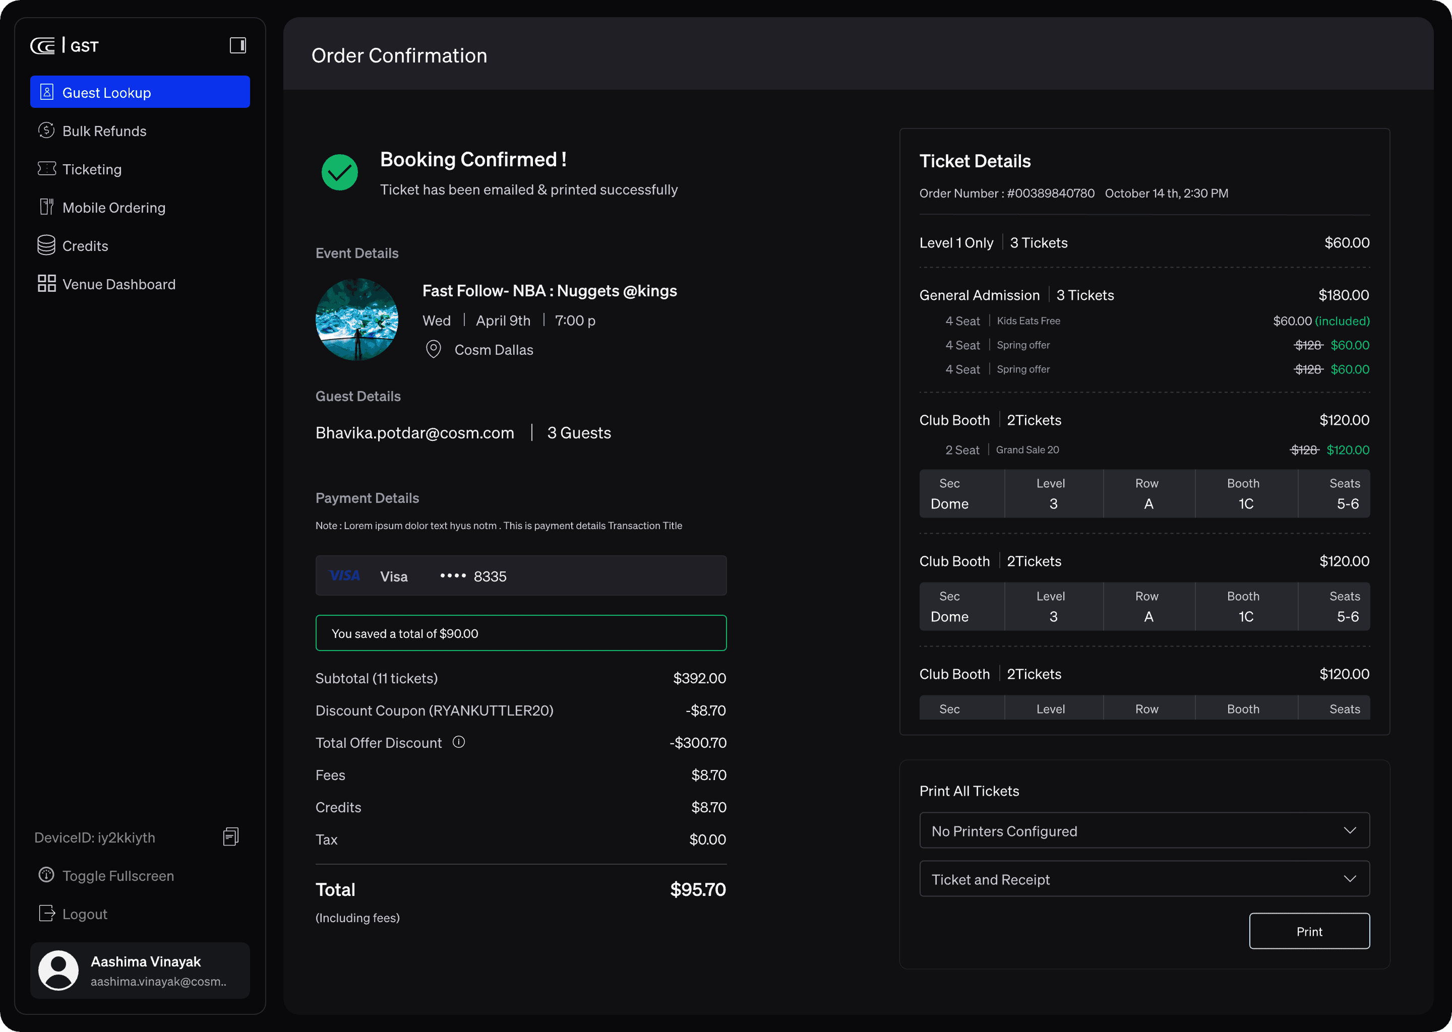Click the Visa card logo
Viewport: 1452px width, 1032px height.
pyautogui.click(x=344, y=576)
